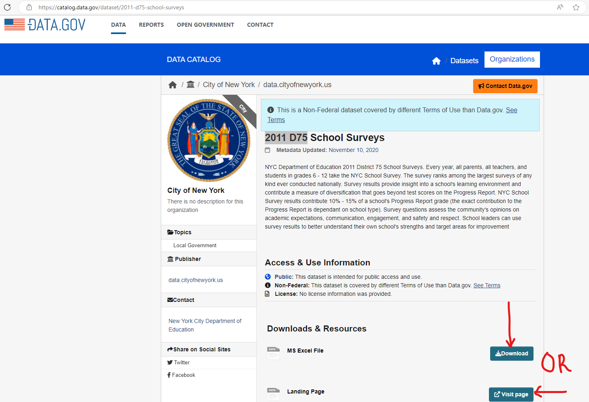Image resolution: width=589 pixels, height=402 pixels.
Task: Click the document icon beside License
Action: [x=267, y=294]
